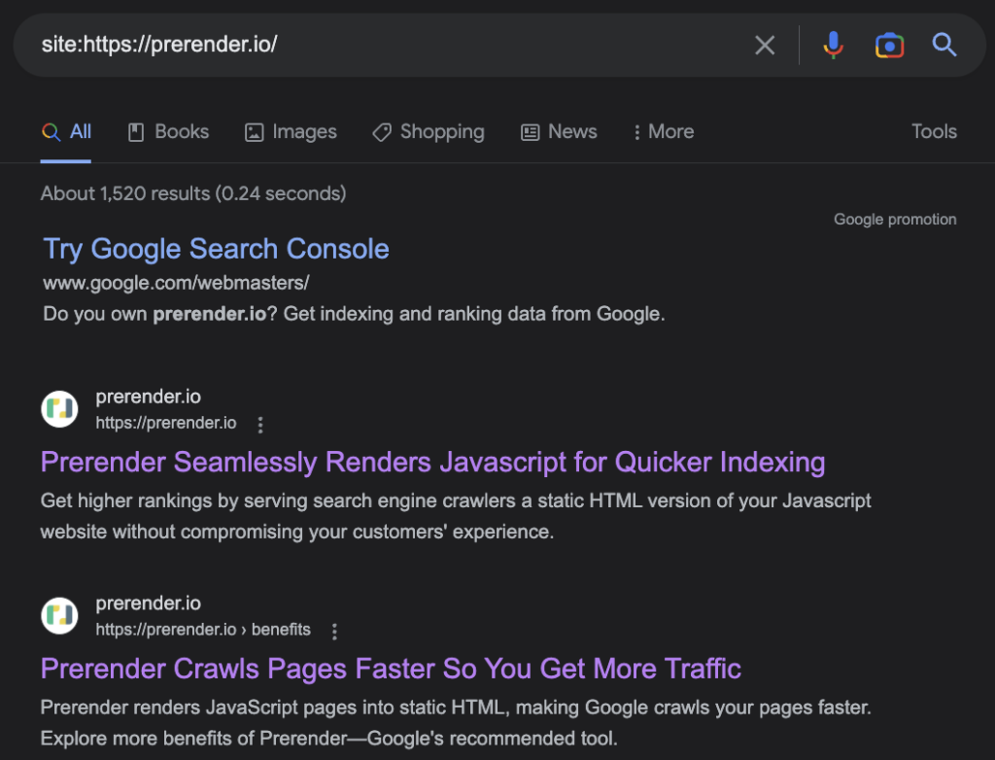Open the Try Google Search Console link
Viewport: 995px width, 760px height.
pos(216,249)
